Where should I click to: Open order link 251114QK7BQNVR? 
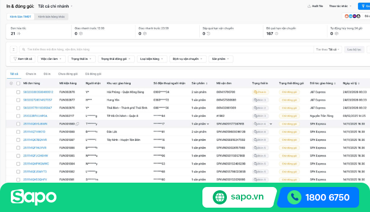[x=35, y=140]
